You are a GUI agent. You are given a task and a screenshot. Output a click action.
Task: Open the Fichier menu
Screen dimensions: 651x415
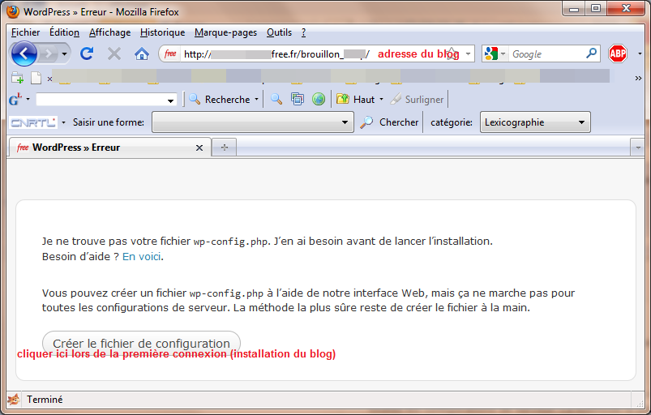[x=25, y=32]
